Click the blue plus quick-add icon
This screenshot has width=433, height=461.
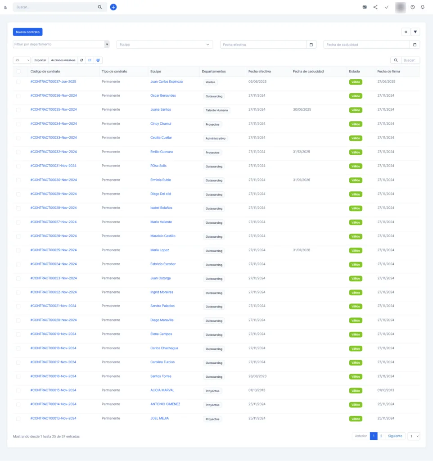click(113, 7)
